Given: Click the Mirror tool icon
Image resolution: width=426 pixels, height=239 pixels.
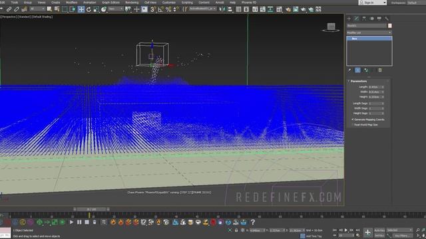Looking at the screenshot, I should [x=222, y=9].
